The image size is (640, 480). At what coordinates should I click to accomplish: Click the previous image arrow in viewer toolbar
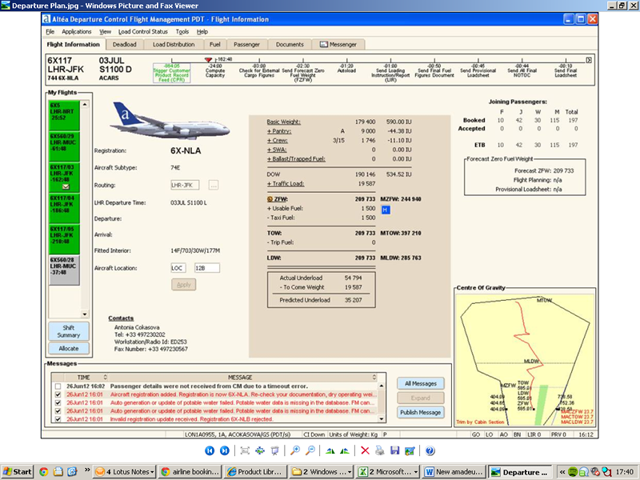point(210,450)
